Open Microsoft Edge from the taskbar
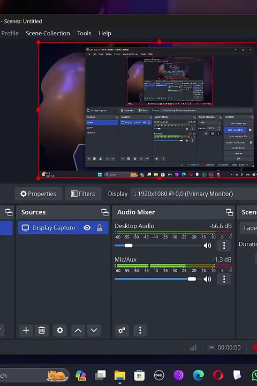 [x=198, y=375]
